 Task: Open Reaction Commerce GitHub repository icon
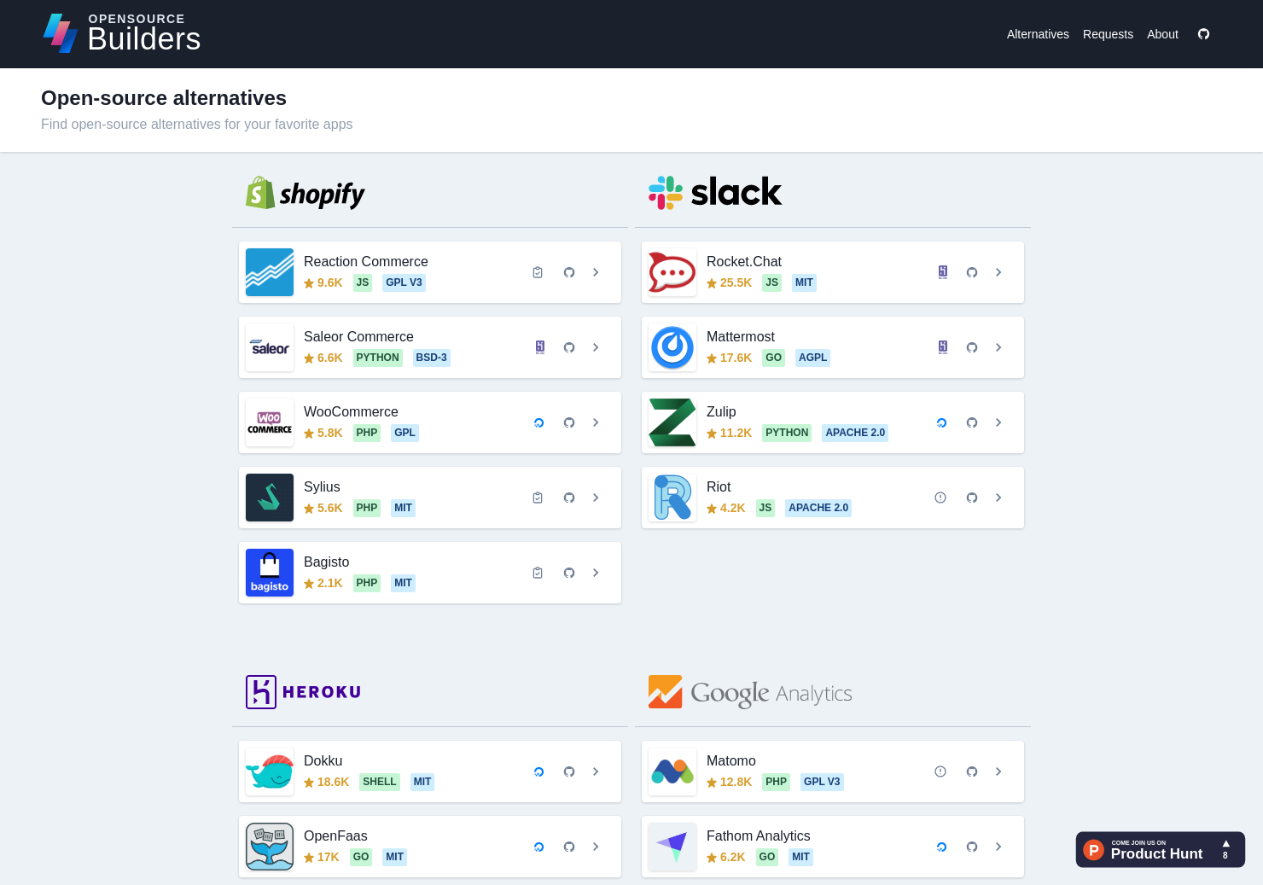(569, 272)
